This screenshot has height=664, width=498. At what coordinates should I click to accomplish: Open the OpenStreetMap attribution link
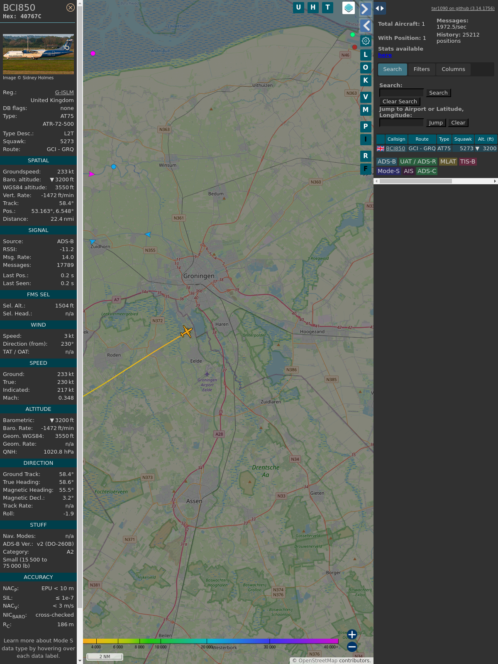pyautogui.click(x=318, y=660)
